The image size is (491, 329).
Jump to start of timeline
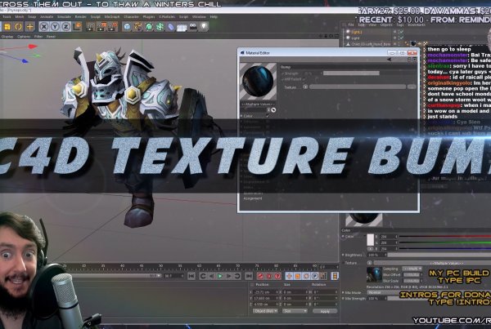[191, 276]
